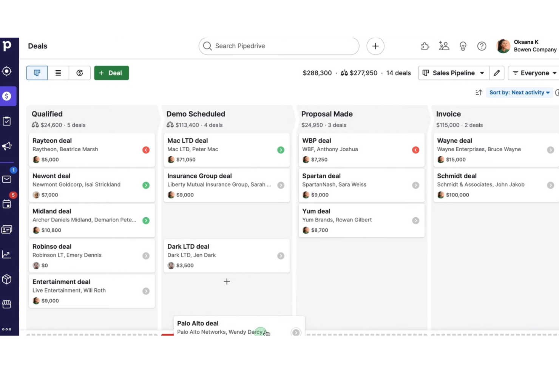This screenshot has height=373, width=559.
Task: Open the puzzle integrations icon
Action: (x=425, y=46)
